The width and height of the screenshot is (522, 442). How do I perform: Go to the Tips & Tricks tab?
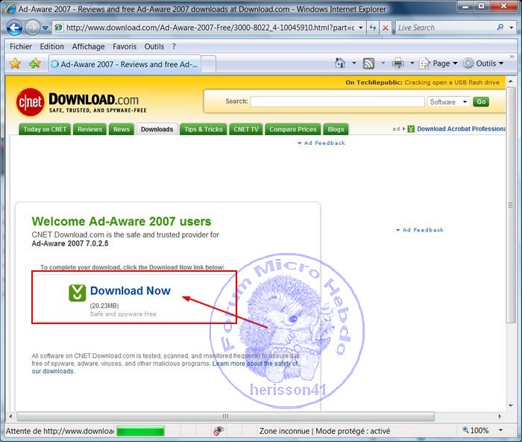coord(204,129)
